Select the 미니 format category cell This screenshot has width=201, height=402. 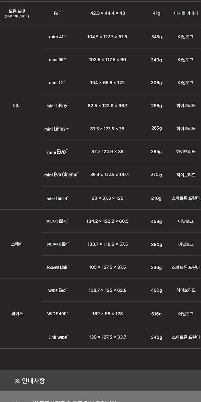17,106
